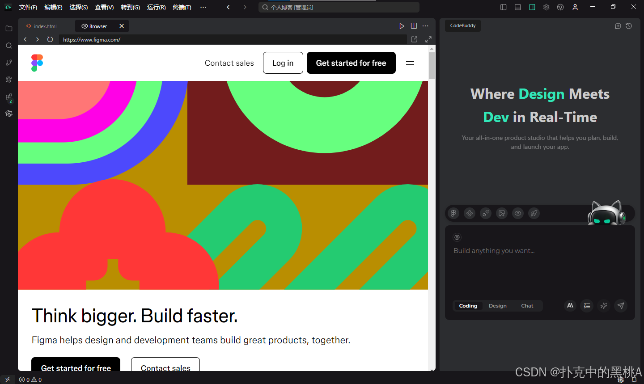
Task: Select the Design mode tab
Action: tap(498, 306)
